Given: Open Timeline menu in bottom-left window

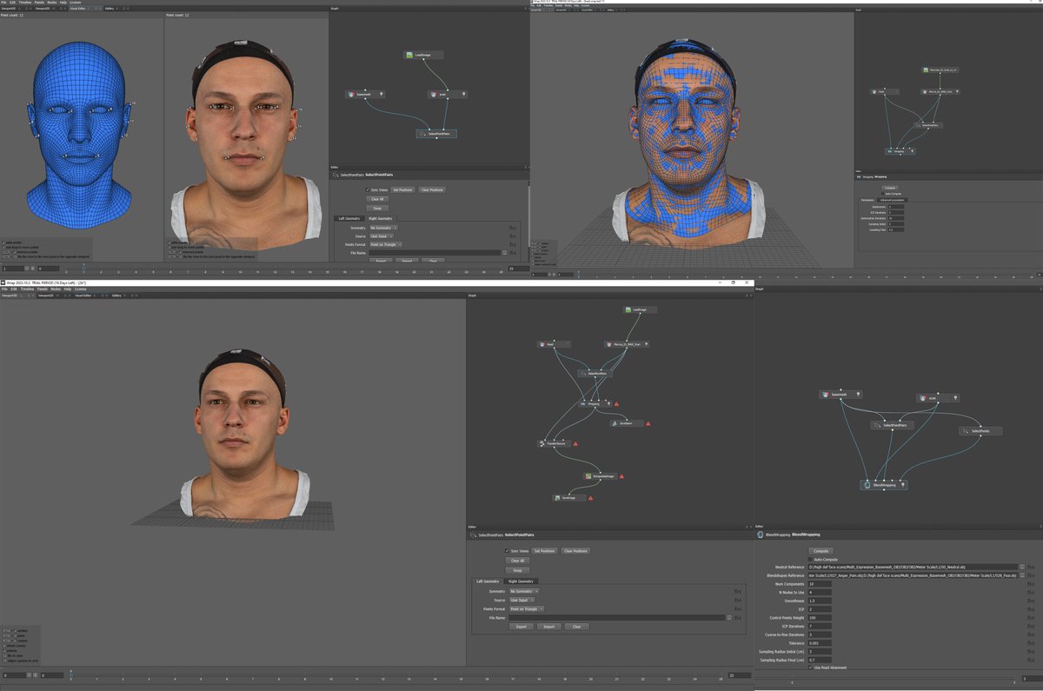Looking at the screenshot, I should (27, 289).
